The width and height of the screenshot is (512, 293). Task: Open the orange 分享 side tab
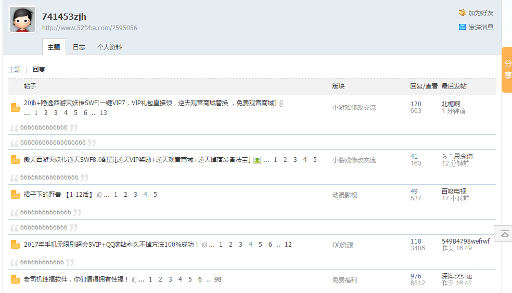click(x=507, y=70)
